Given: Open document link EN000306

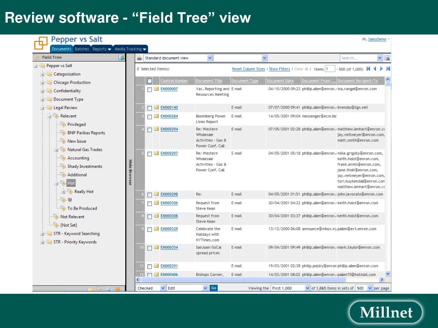Looking at the screenshot, I should pyautogui.click(x=169, y=203).
